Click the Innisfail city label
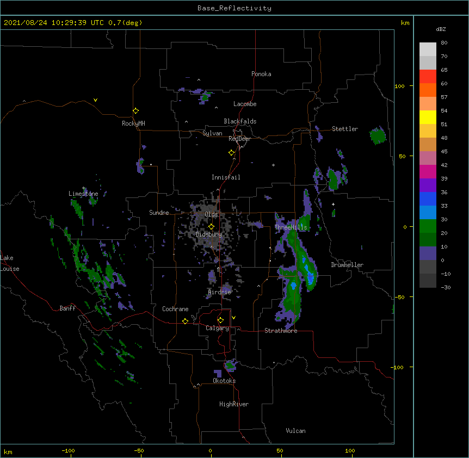This screenshot has height=458, width=469. click(226, 177)
